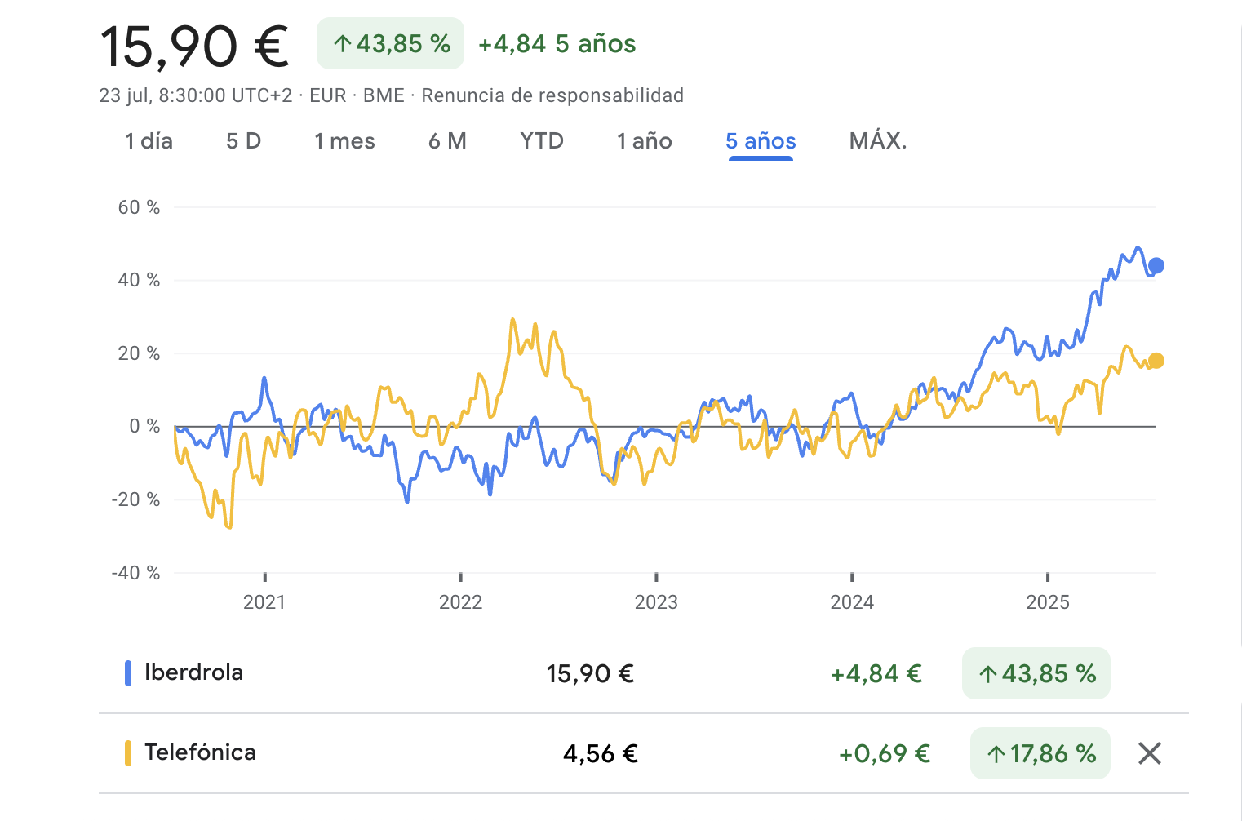Click the blue Iberdrola color marker
The image size is (1242, 821).
128,673
